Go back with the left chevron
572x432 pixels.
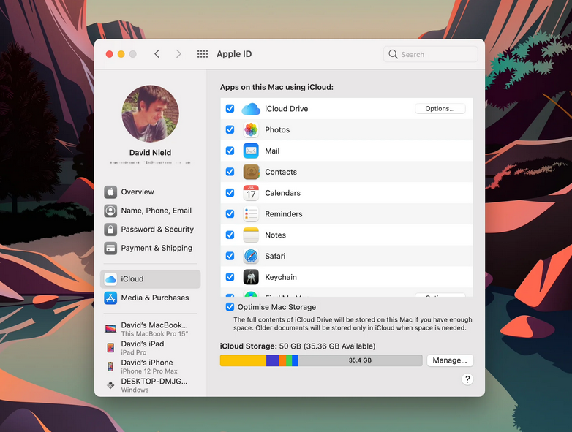point(157,54)
